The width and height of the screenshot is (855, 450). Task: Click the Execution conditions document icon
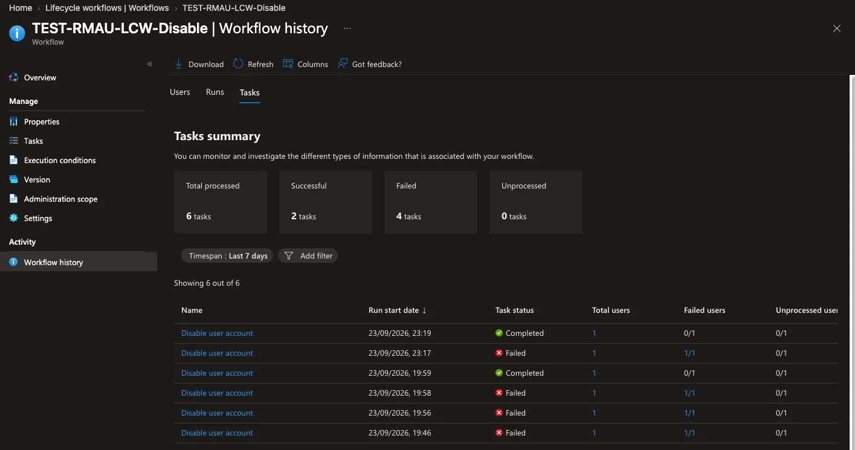(x=14, y=160)
